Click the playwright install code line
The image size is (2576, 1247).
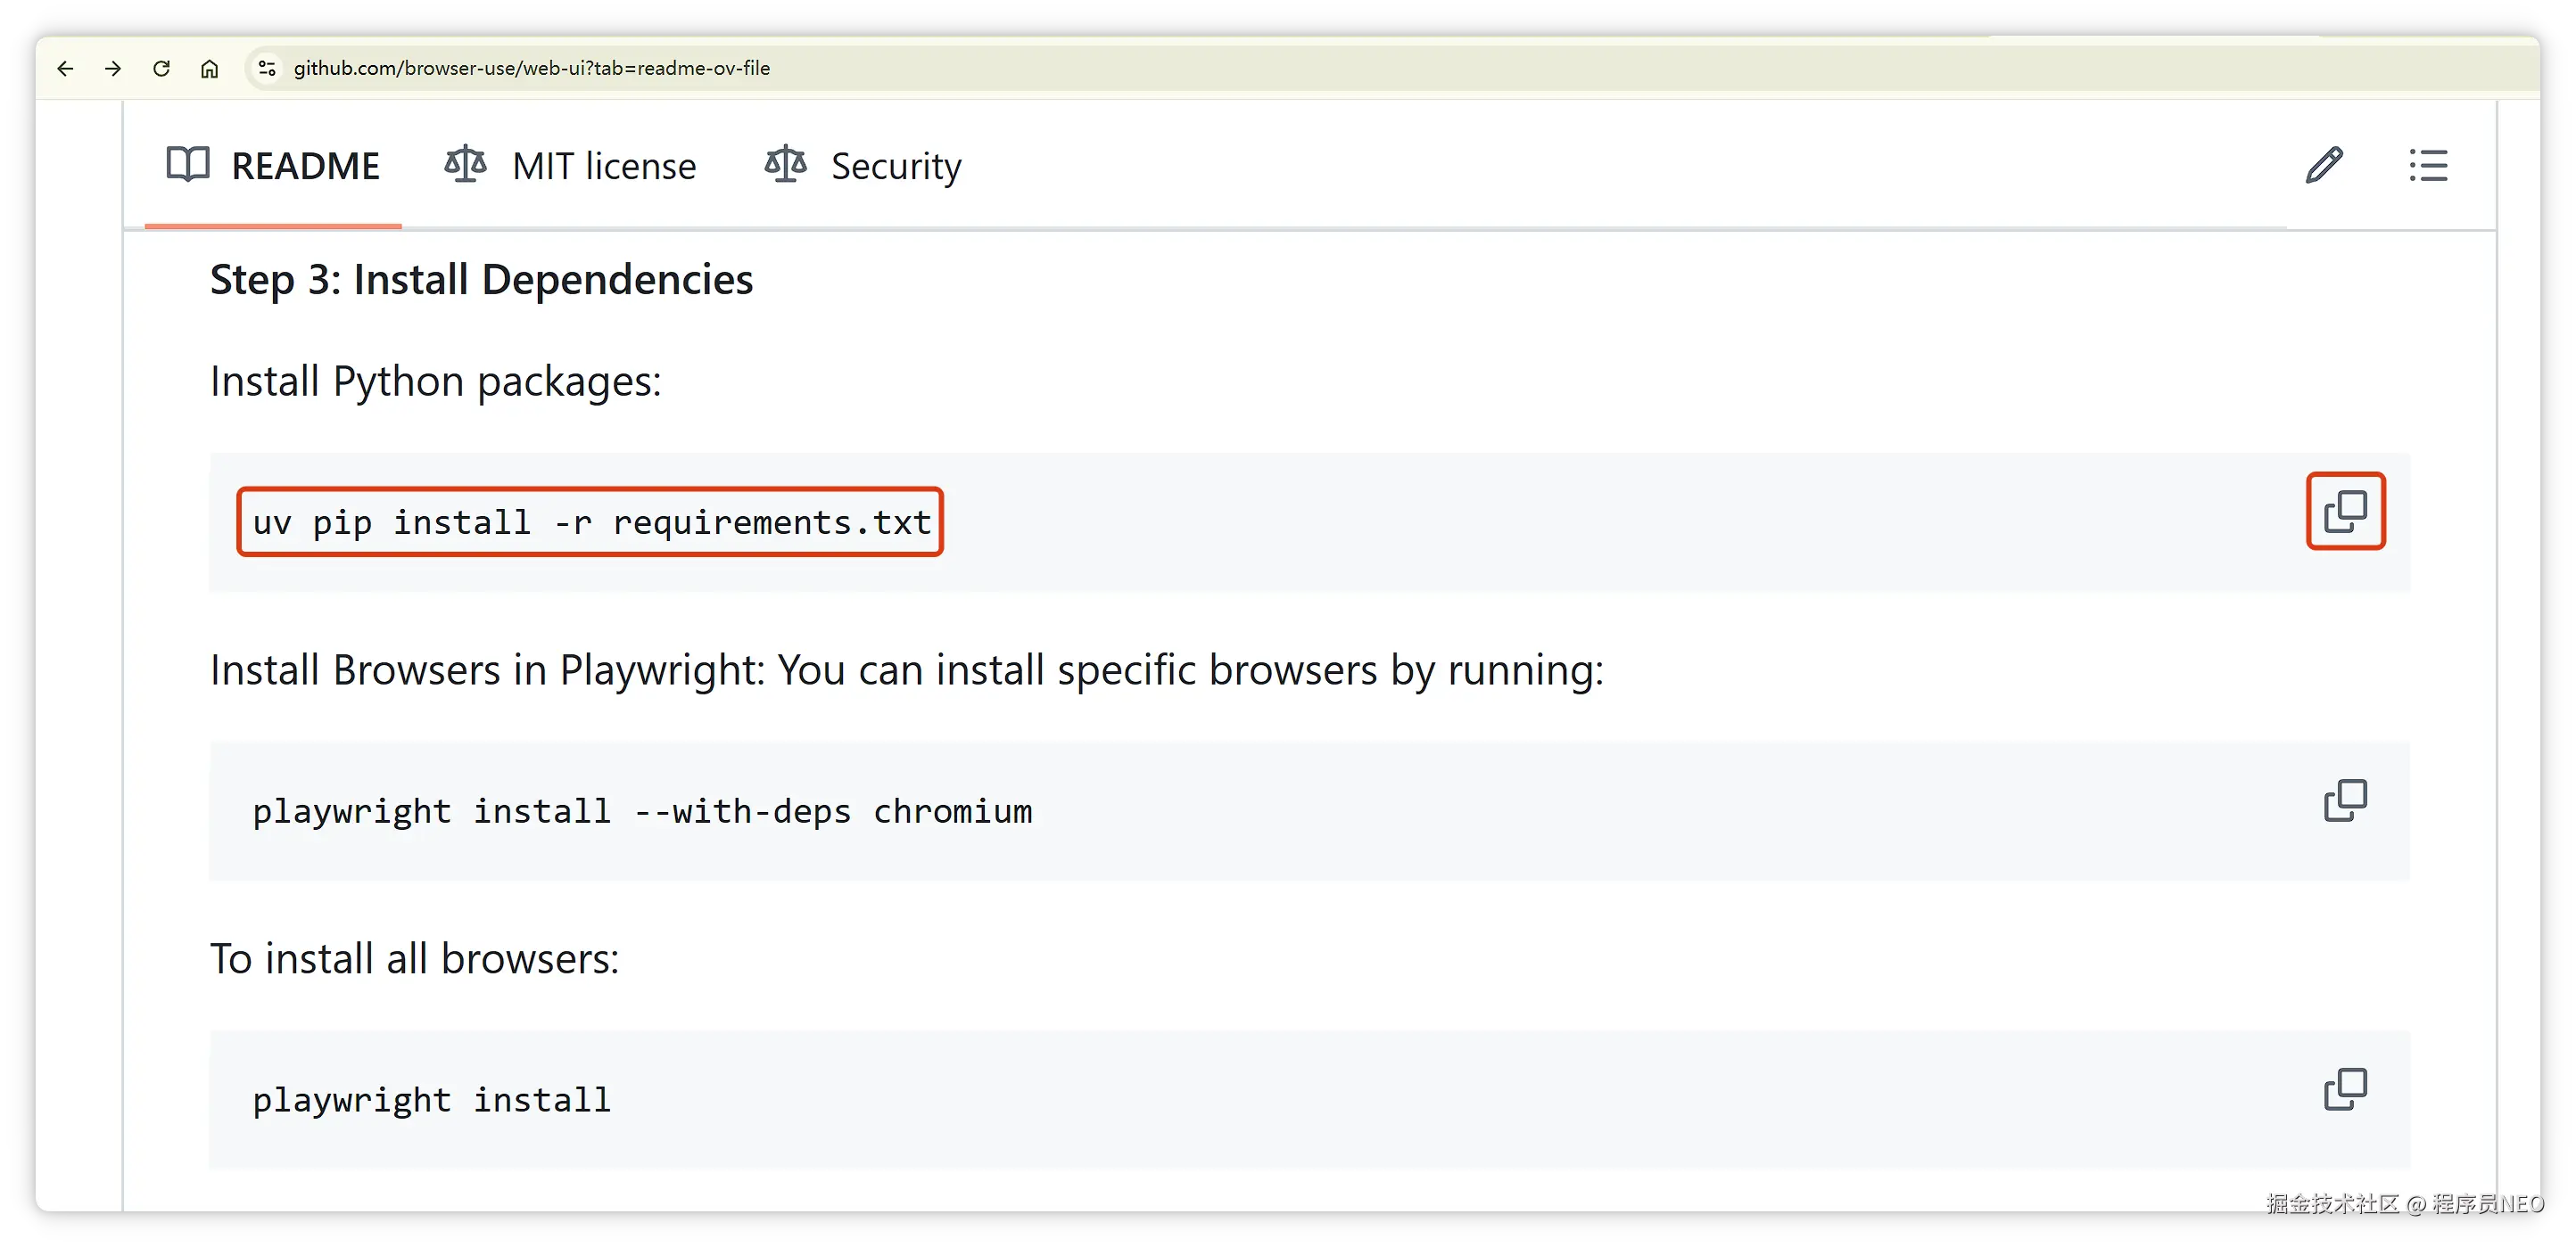pos(431,1100)
